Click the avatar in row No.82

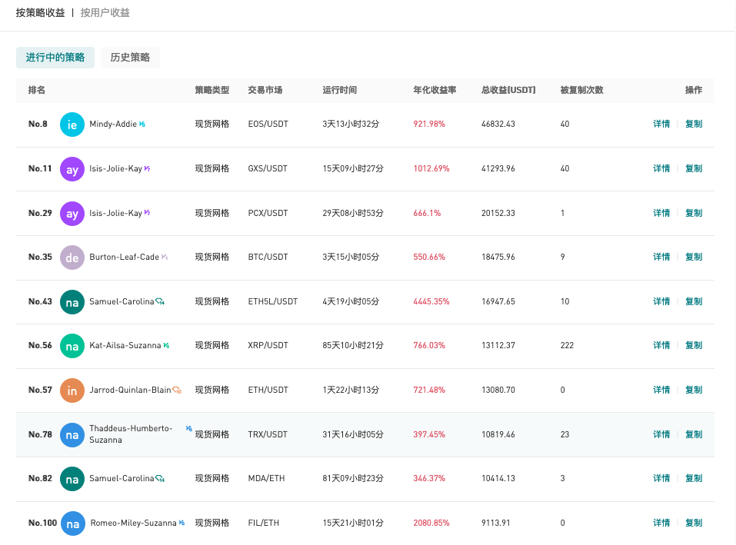(72, 478)
